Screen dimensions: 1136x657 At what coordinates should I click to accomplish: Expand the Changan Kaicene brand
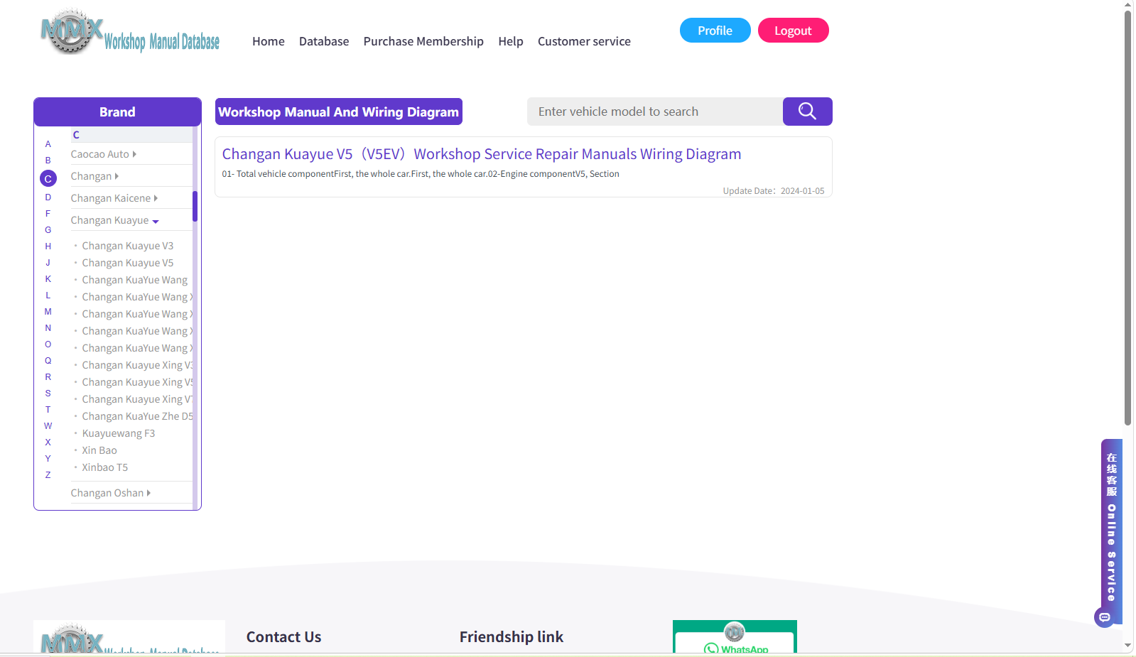[114, 198]
